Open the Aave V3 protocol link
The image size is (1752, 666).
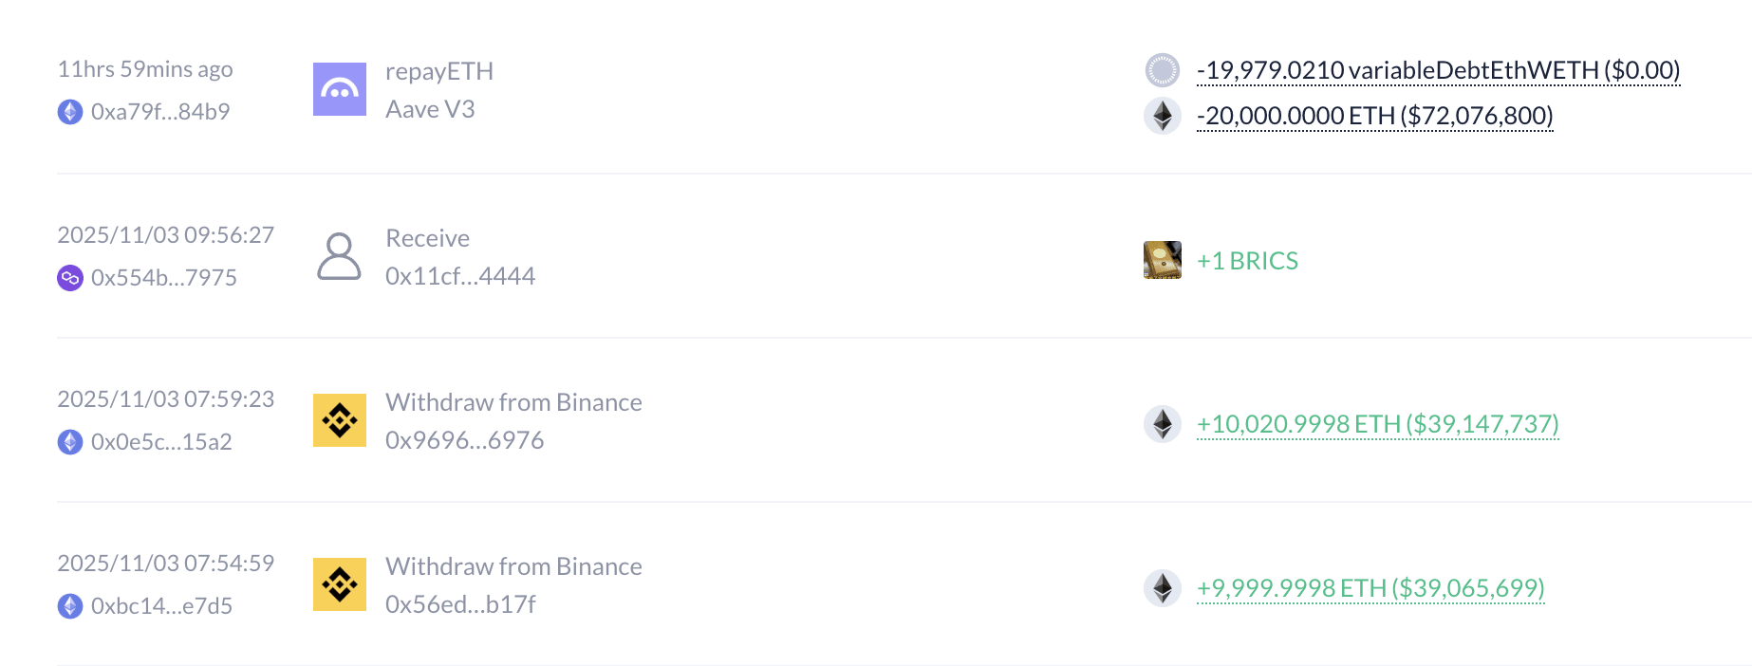click(430, 109)
